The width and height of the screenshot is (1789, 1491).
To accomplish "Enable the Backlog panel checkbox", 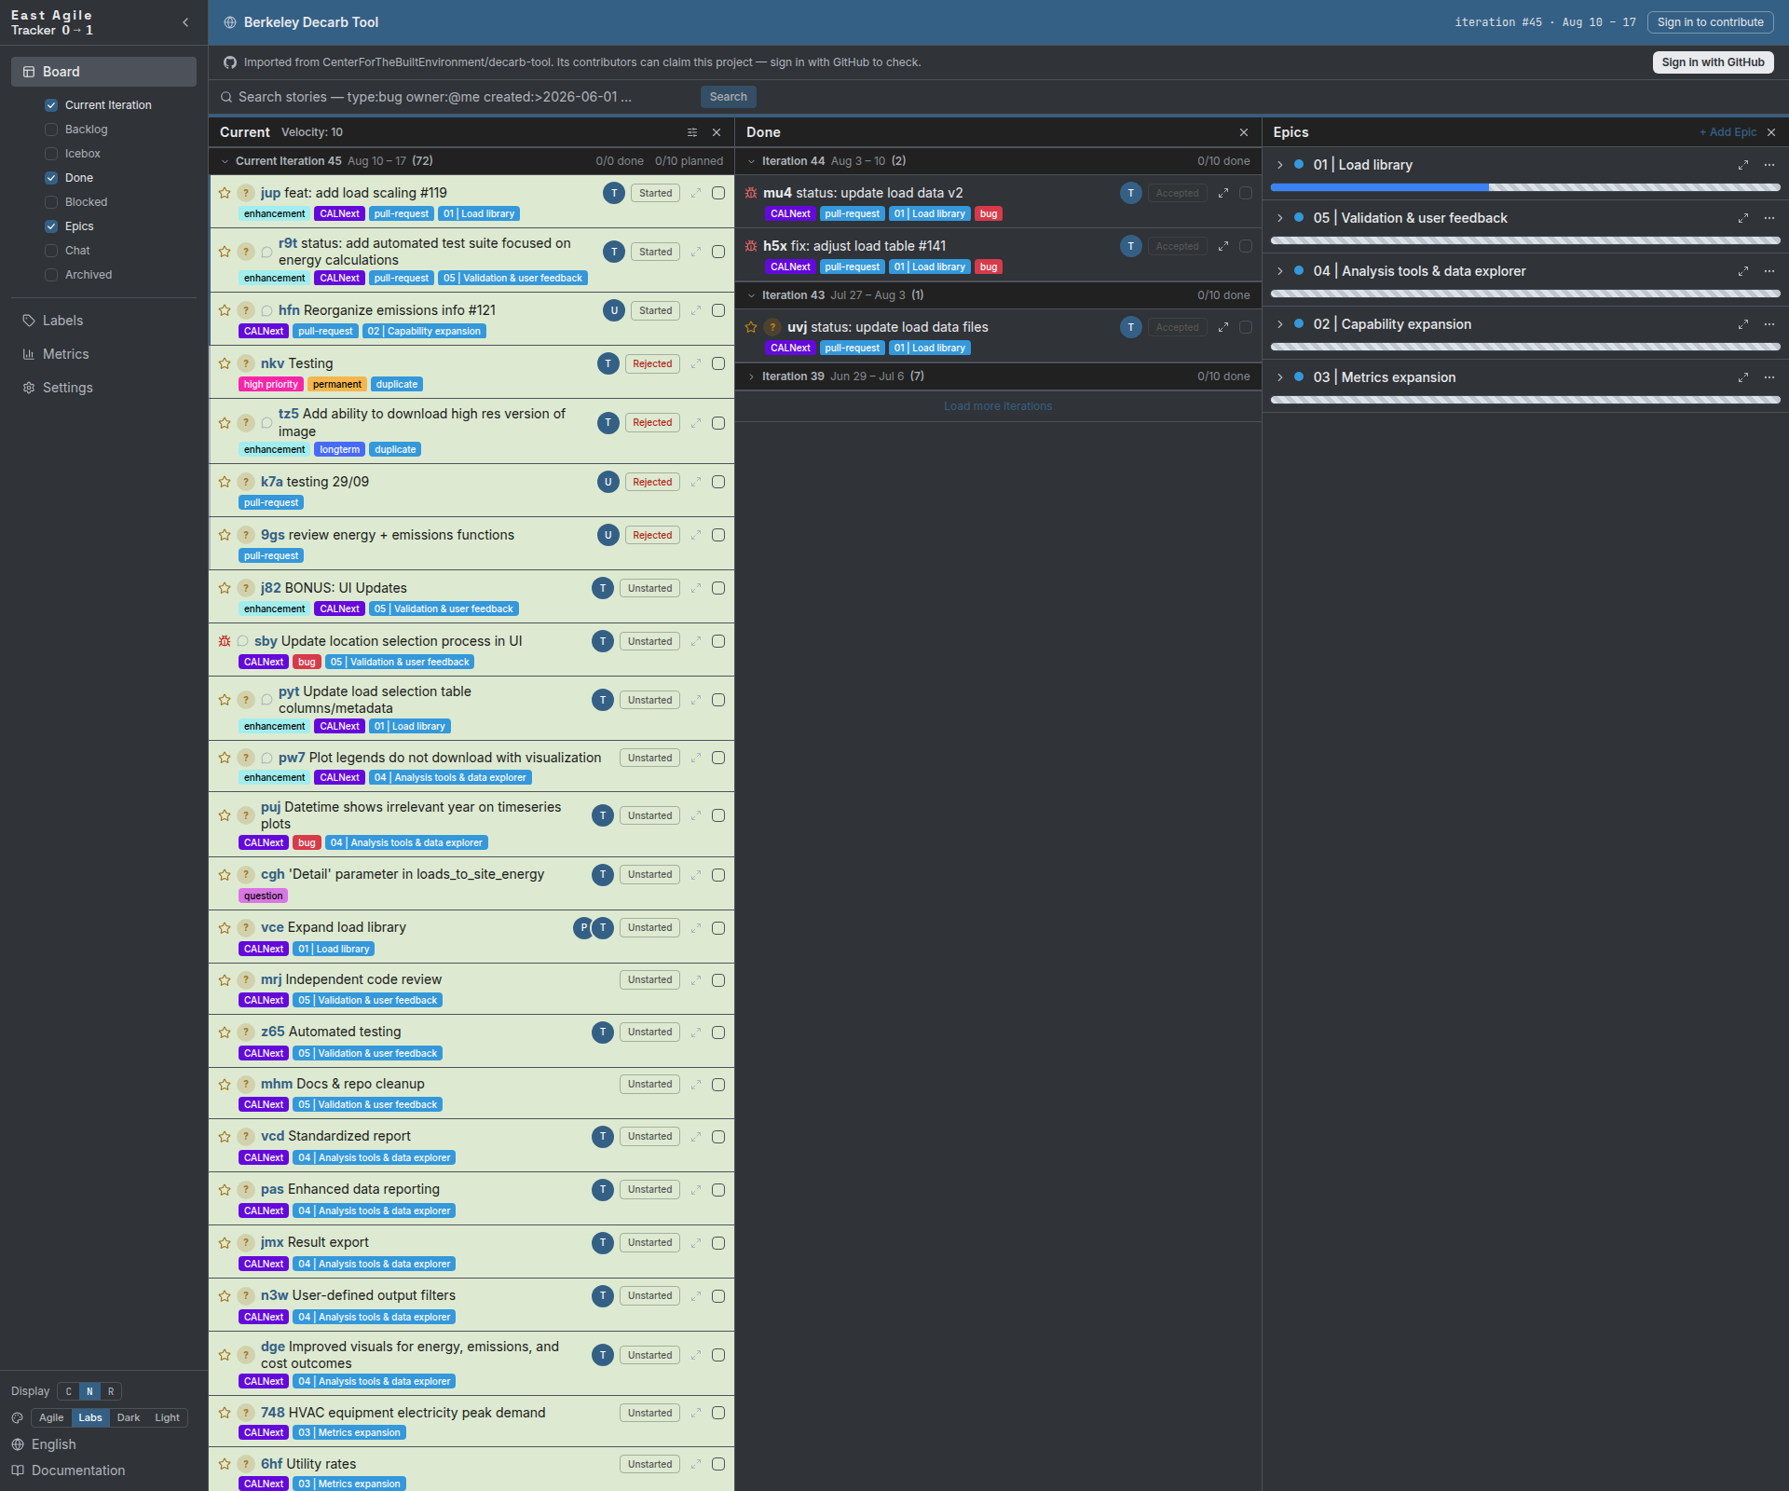I will coord(51,130).
